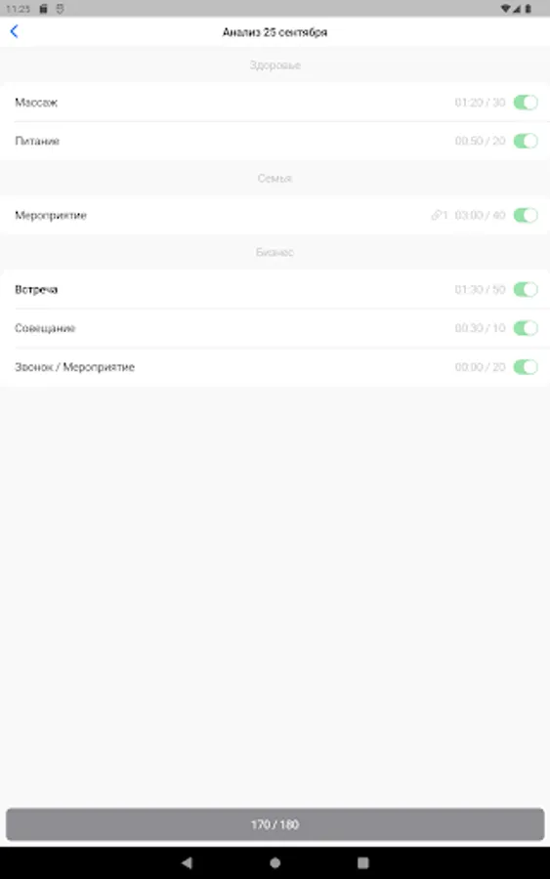
Task: Click the link icon beside Мероприятие time
Action: point(436,215)
